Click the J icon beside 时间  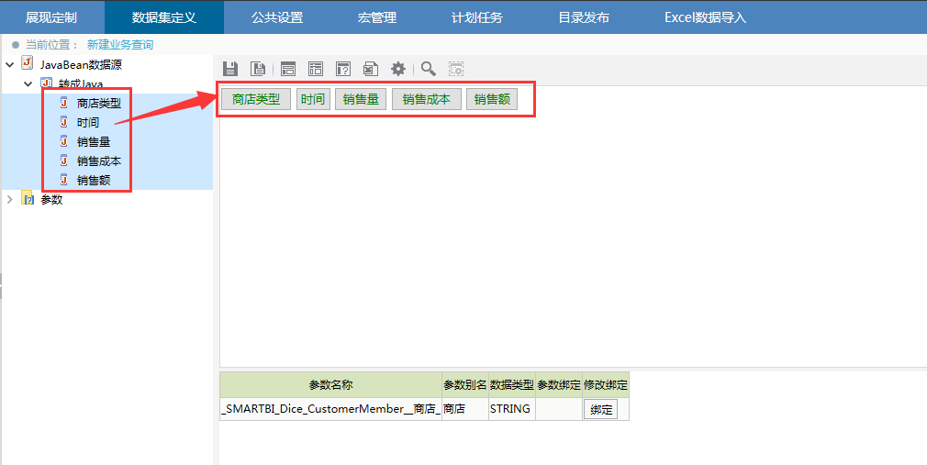tap(64, 122)
